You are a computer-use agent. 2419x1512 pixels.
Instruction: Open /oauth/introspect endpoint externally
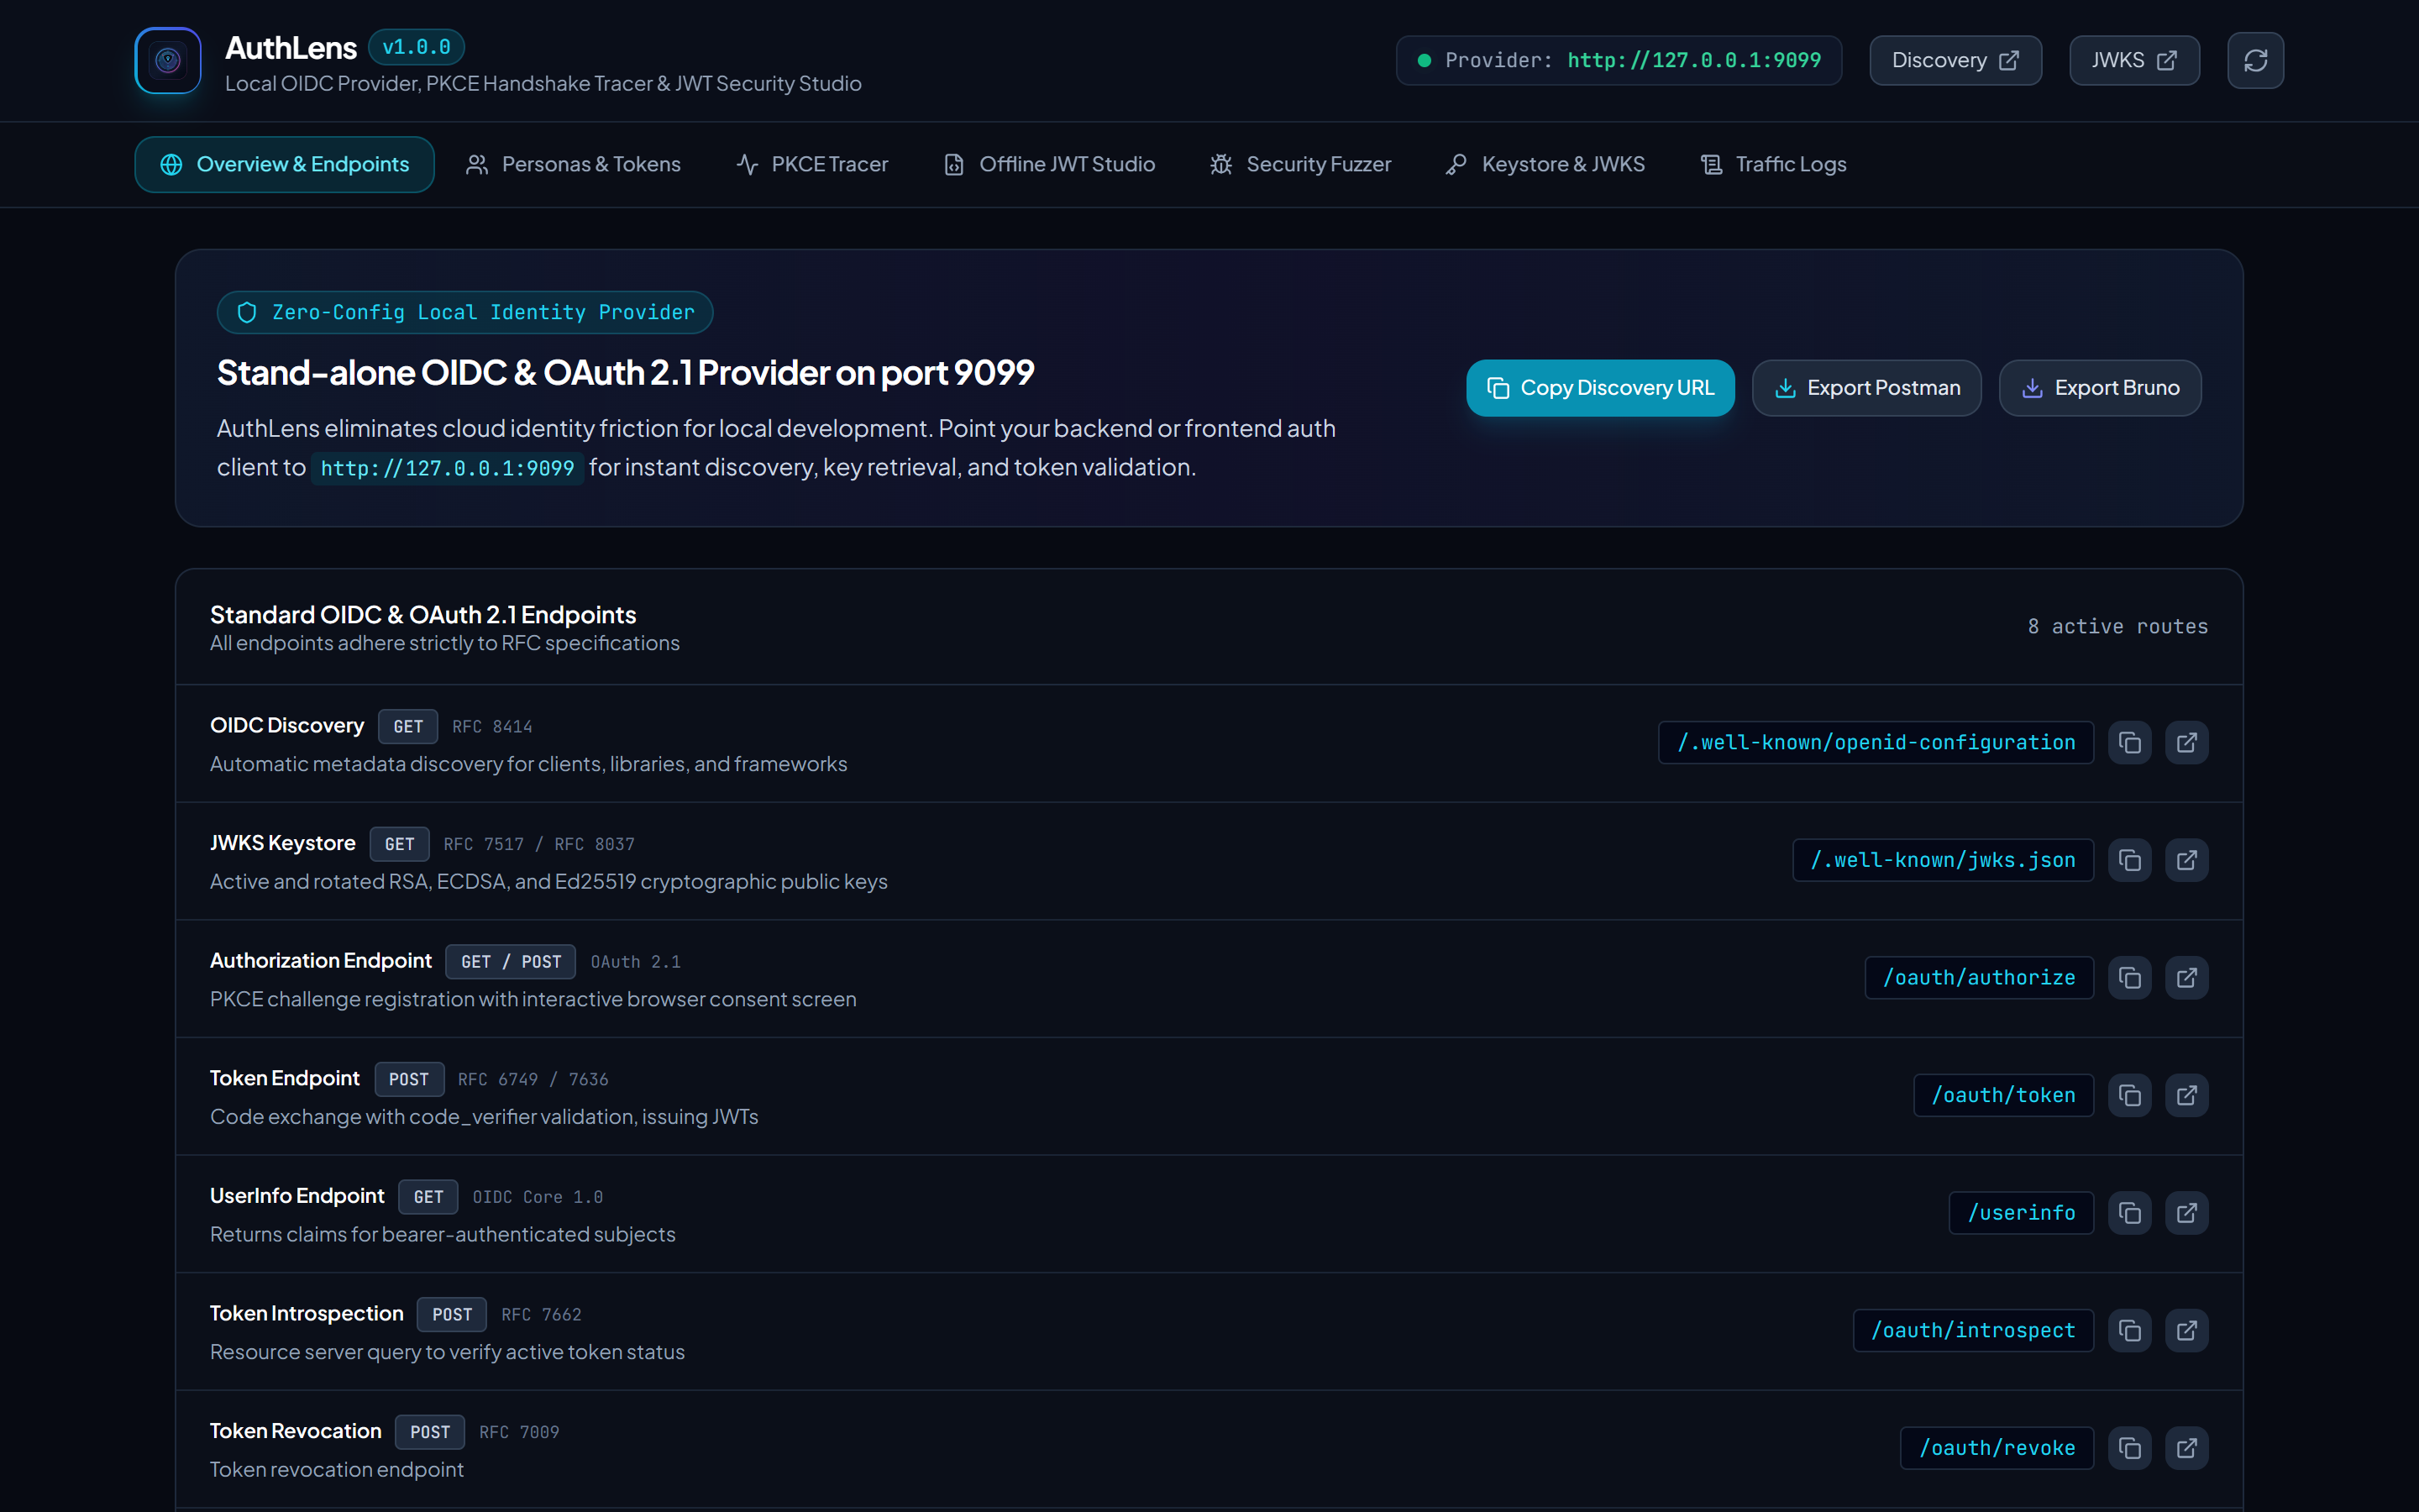tap(2186, 1330)
